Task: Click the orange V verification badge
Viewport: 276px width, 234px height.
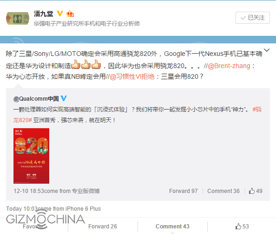Action: (60, 14)
